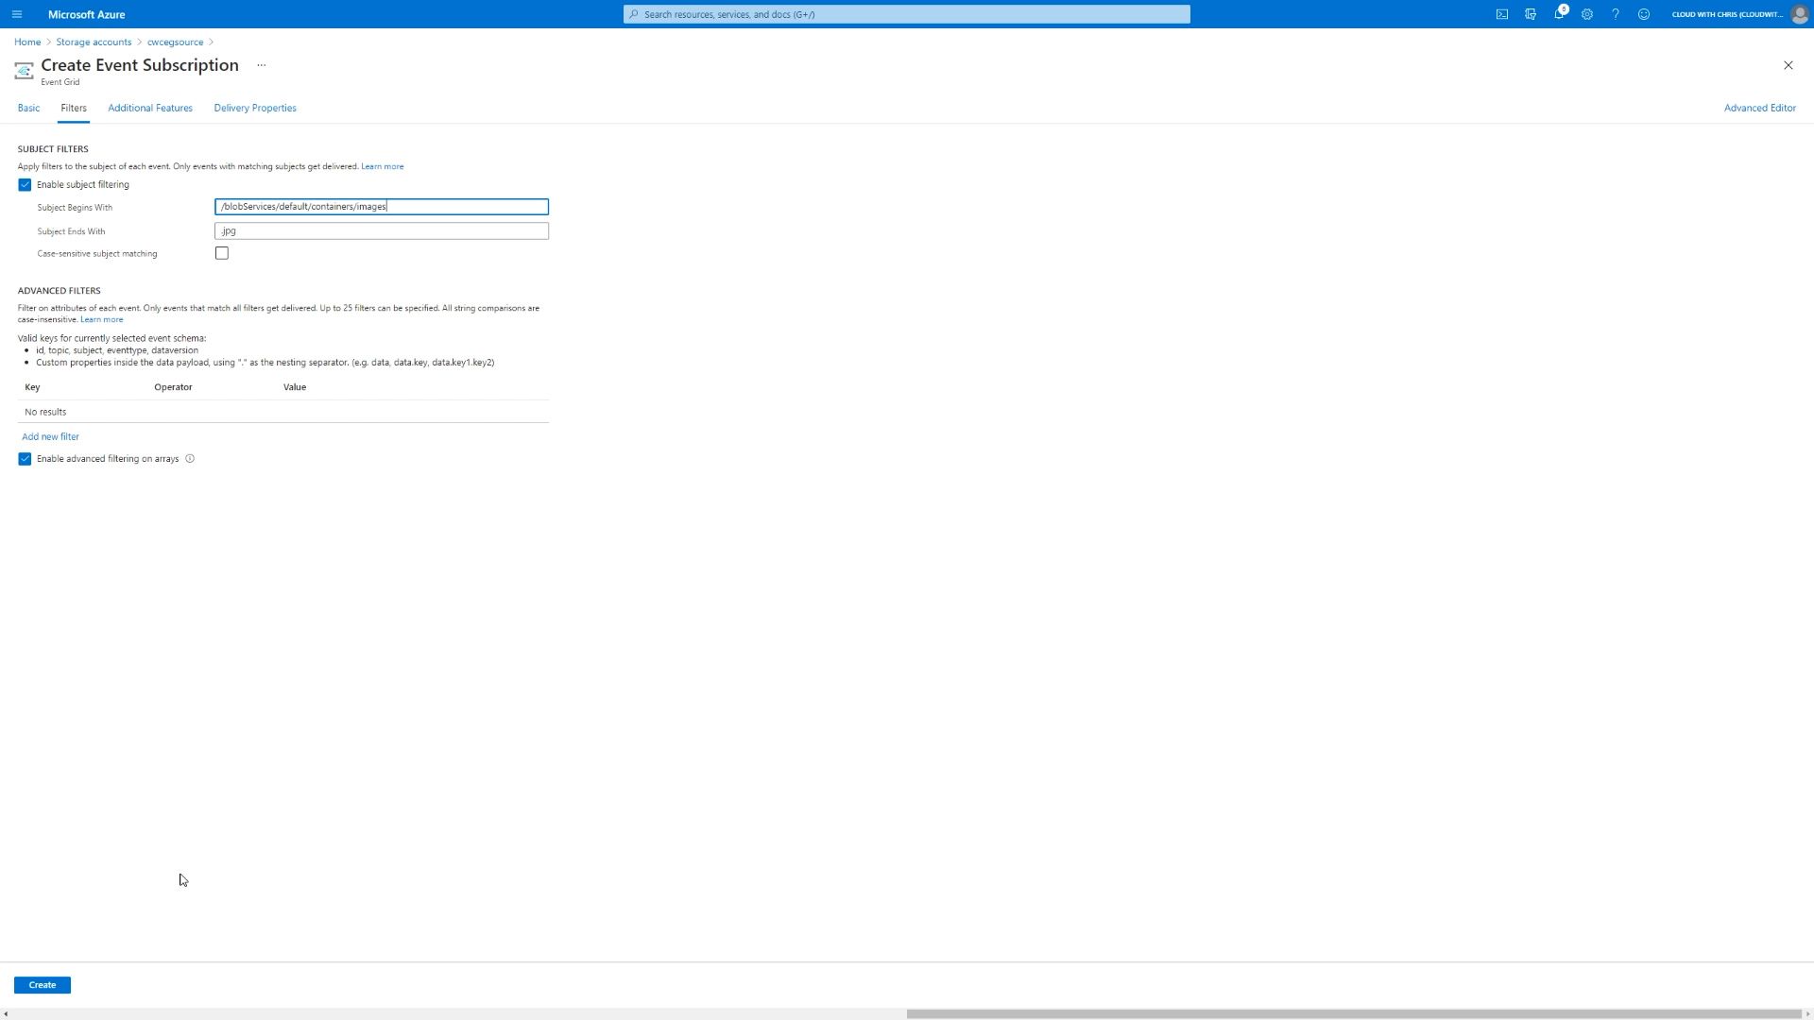Image resolution: width=1814 pixels, height=1020 pixels.
Task: Check Case-sensitive subject matching
Action: pos(222,253)
